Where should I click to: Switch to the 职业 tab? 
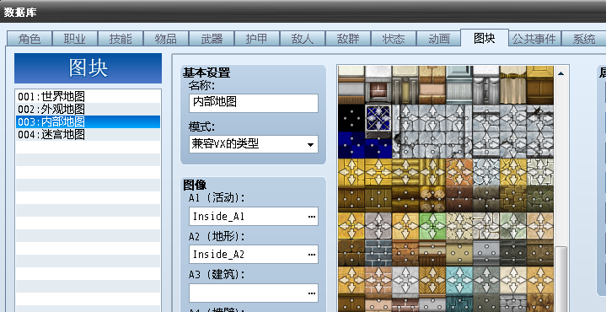pyautogui.click(x=74, y=39)
